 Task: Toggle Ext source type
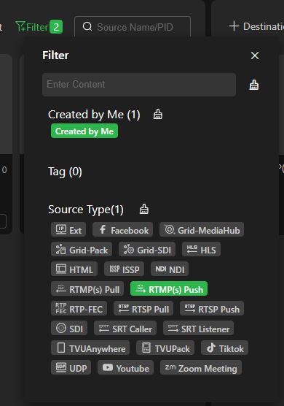68,230
